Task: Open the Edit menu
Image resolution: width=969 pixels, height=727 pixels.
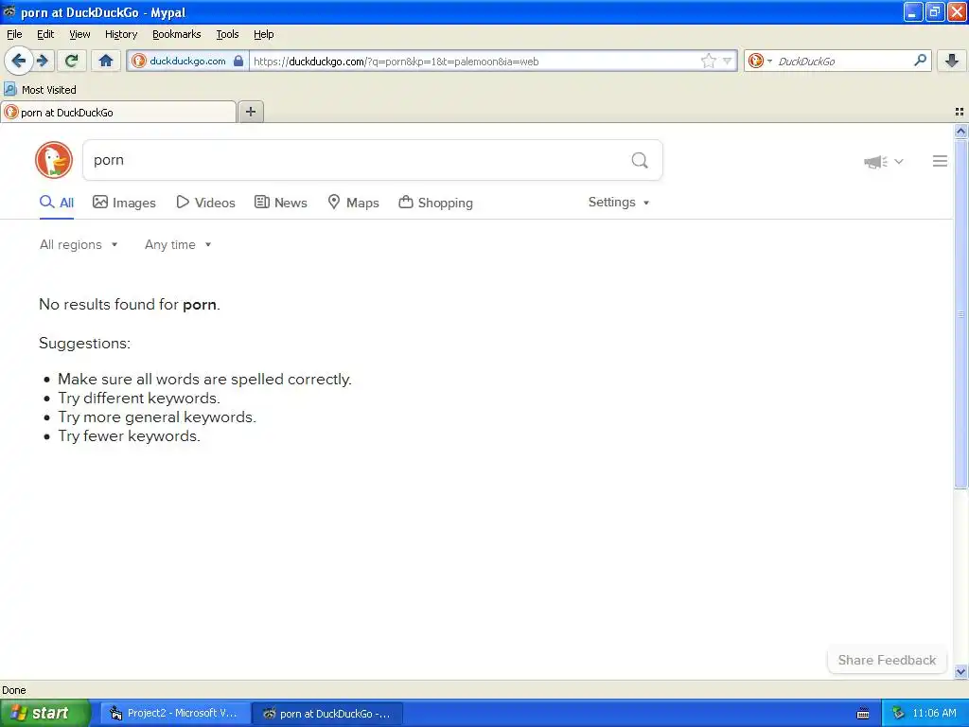Action: [45, 34]
